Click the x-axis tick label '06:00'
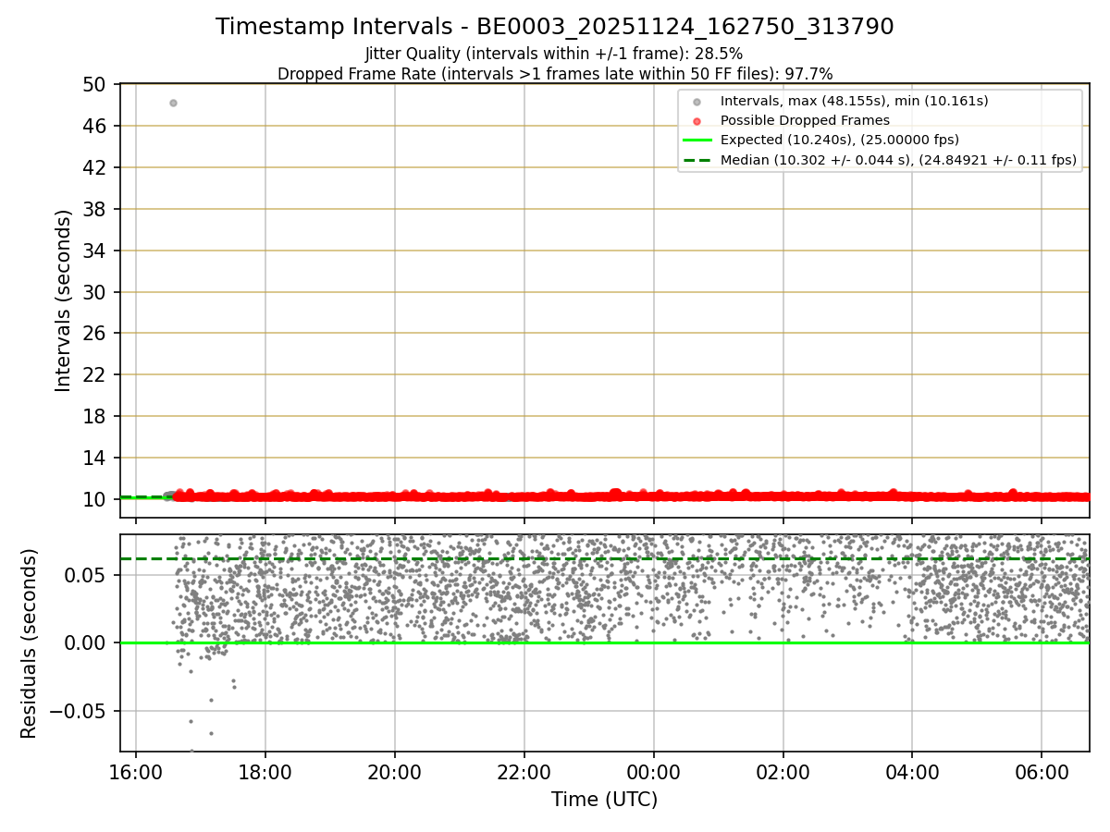 [x=1042, y=773]
